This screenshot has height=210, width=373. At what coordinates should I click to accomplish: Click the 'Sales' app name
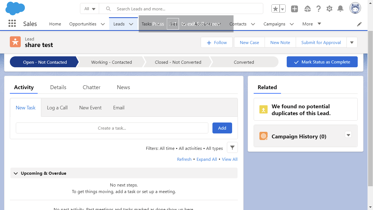[x=30, y=24]
